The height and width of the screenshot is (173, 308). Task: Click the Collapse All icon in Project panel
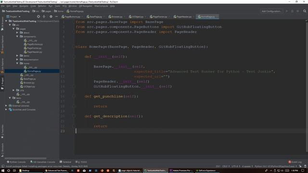tap(44, 17)
